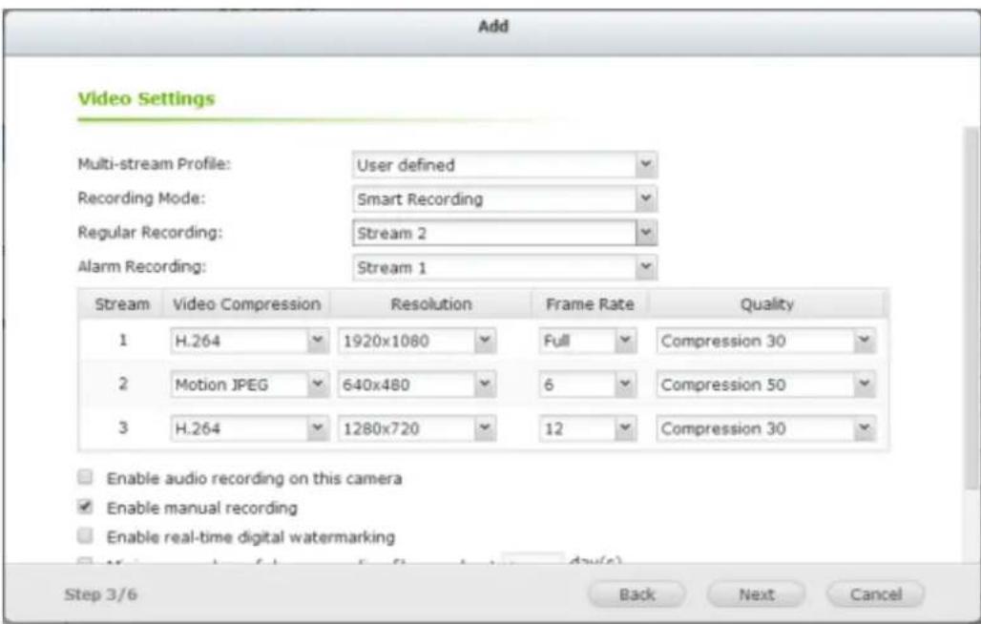Open the Multi-stream Profile dropdown
This screenshot has height=624, width=981.
click(505, 165)
